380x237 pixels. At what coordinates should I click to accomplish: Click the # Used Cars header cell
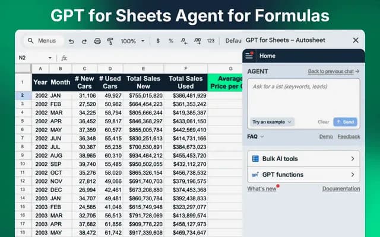[x=110, y=82]
